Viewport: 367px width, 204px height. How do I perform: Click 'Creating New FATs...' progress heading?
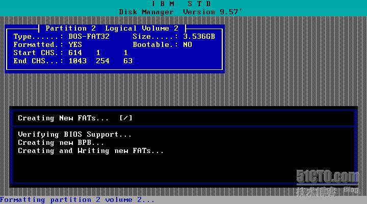click(x=63, y=118)
